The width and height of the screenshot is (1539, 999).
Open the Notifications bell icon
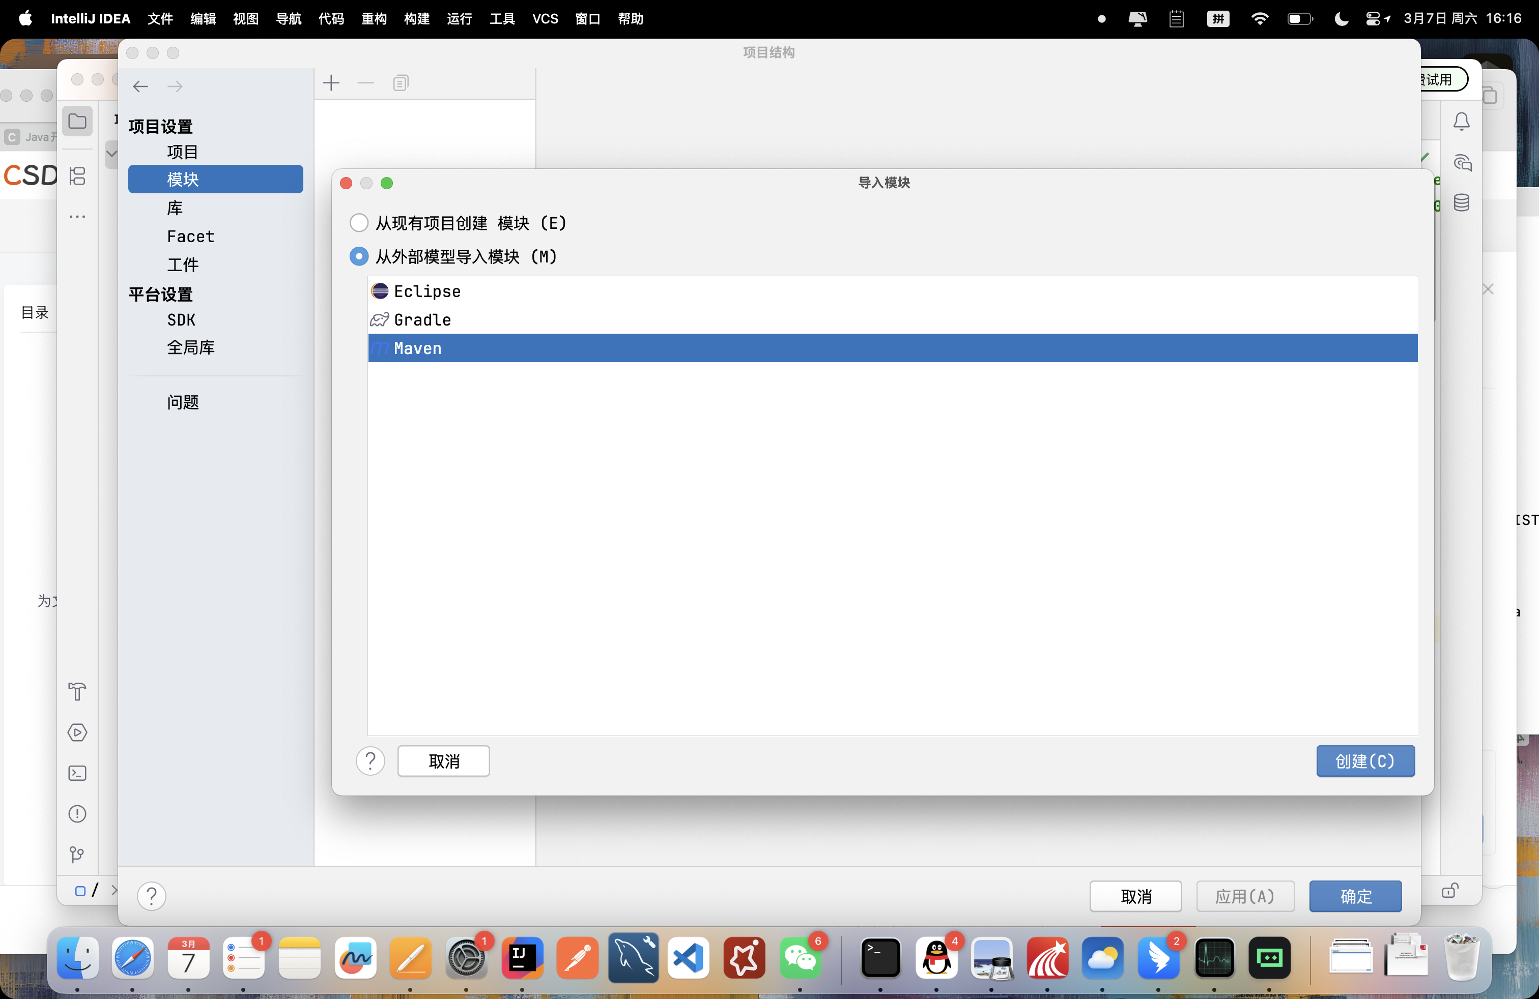tap(1462, 122)
